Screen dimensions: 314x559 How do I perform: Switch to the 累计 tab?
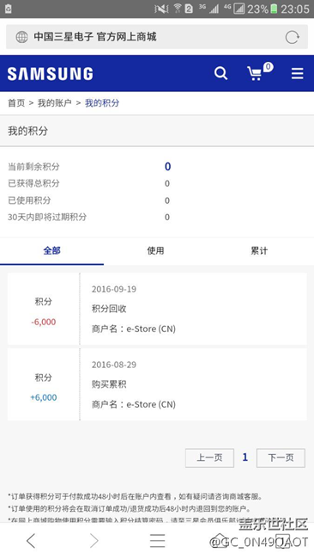click(259, 251)
